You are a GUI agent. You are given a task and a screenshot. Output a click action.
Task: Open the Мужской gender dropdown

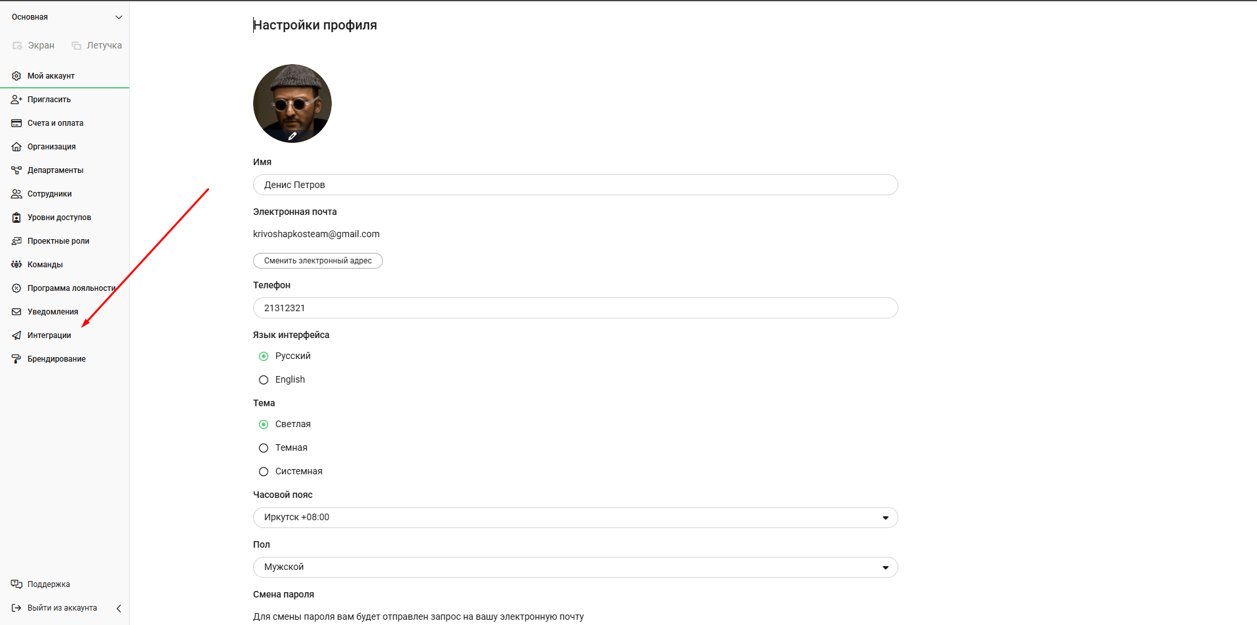[885, 567]
